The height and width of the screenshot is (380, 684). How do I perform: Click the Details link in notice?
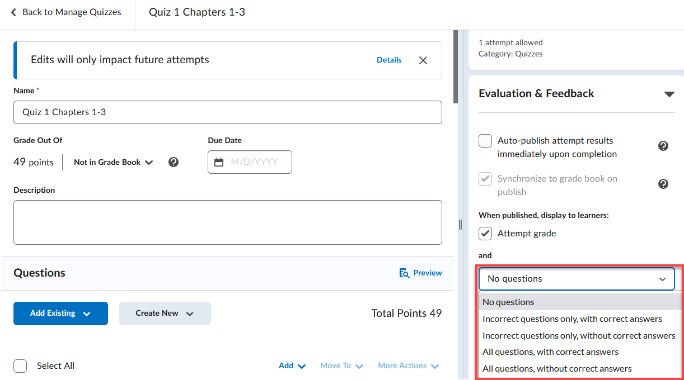pyautogui.click(x=389, y=60)
